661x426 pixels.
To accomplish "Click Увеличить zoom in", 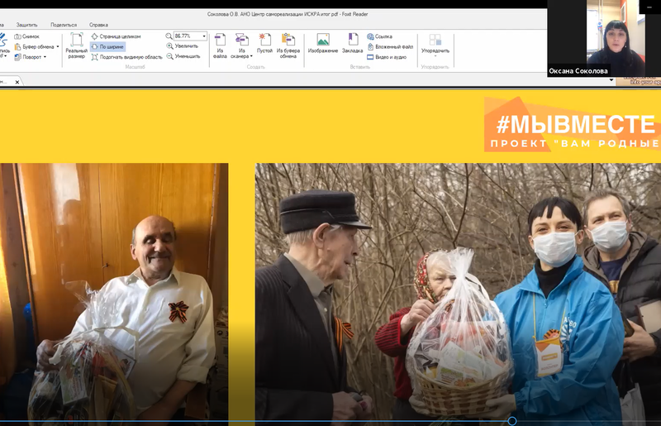I will pos(182,46).
